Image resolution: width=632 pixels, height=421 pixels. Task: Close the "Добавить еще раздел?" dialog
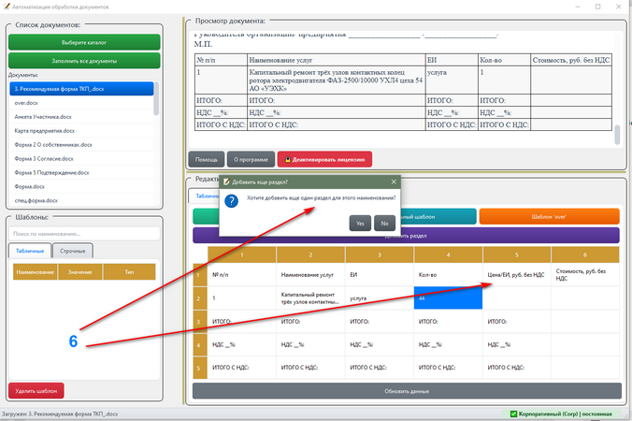click(x=394, y=181)
